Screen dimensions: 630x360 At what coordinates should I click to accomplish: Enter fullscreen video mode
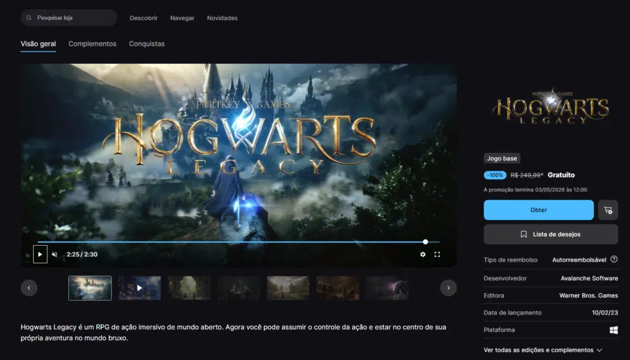pyautogui.click(x=437, y=254)
